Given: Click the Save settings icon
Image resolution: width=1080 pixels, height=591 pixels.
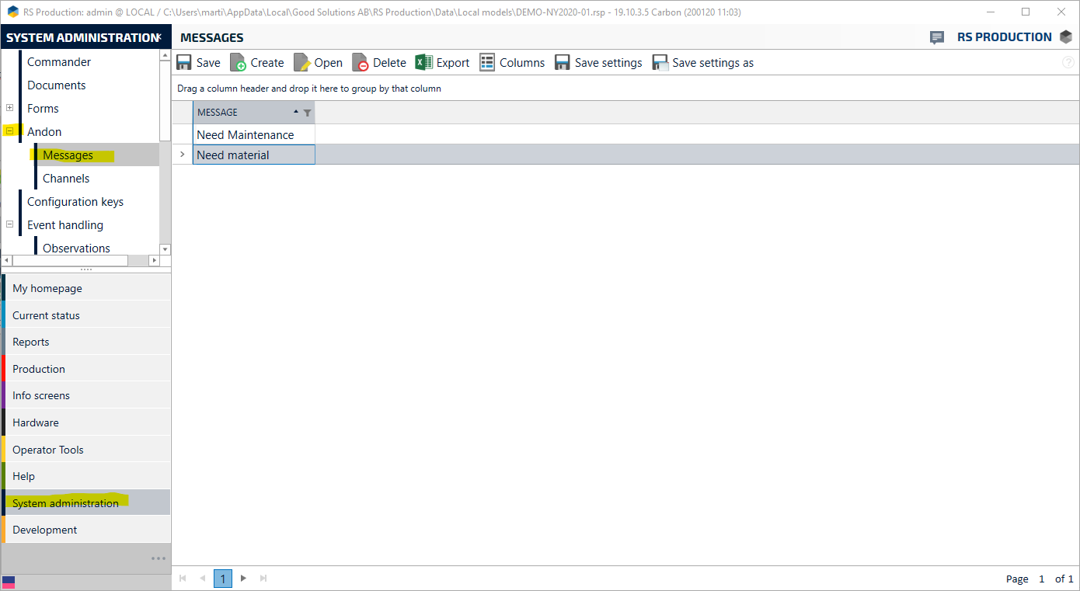Looking at the screenshot, I should coord(562,62).
